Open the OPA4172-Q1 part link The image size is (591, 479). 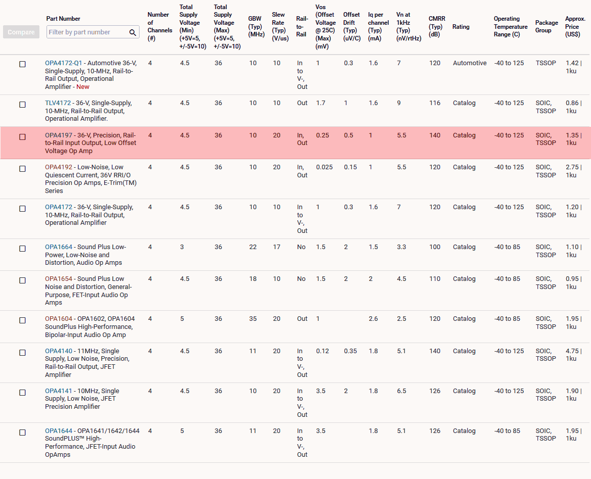click(63, 63)
